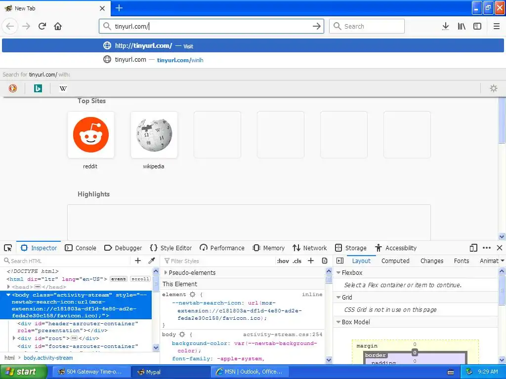Toggle print media simulation icon

pyautogui.click(x=325, y=261)
